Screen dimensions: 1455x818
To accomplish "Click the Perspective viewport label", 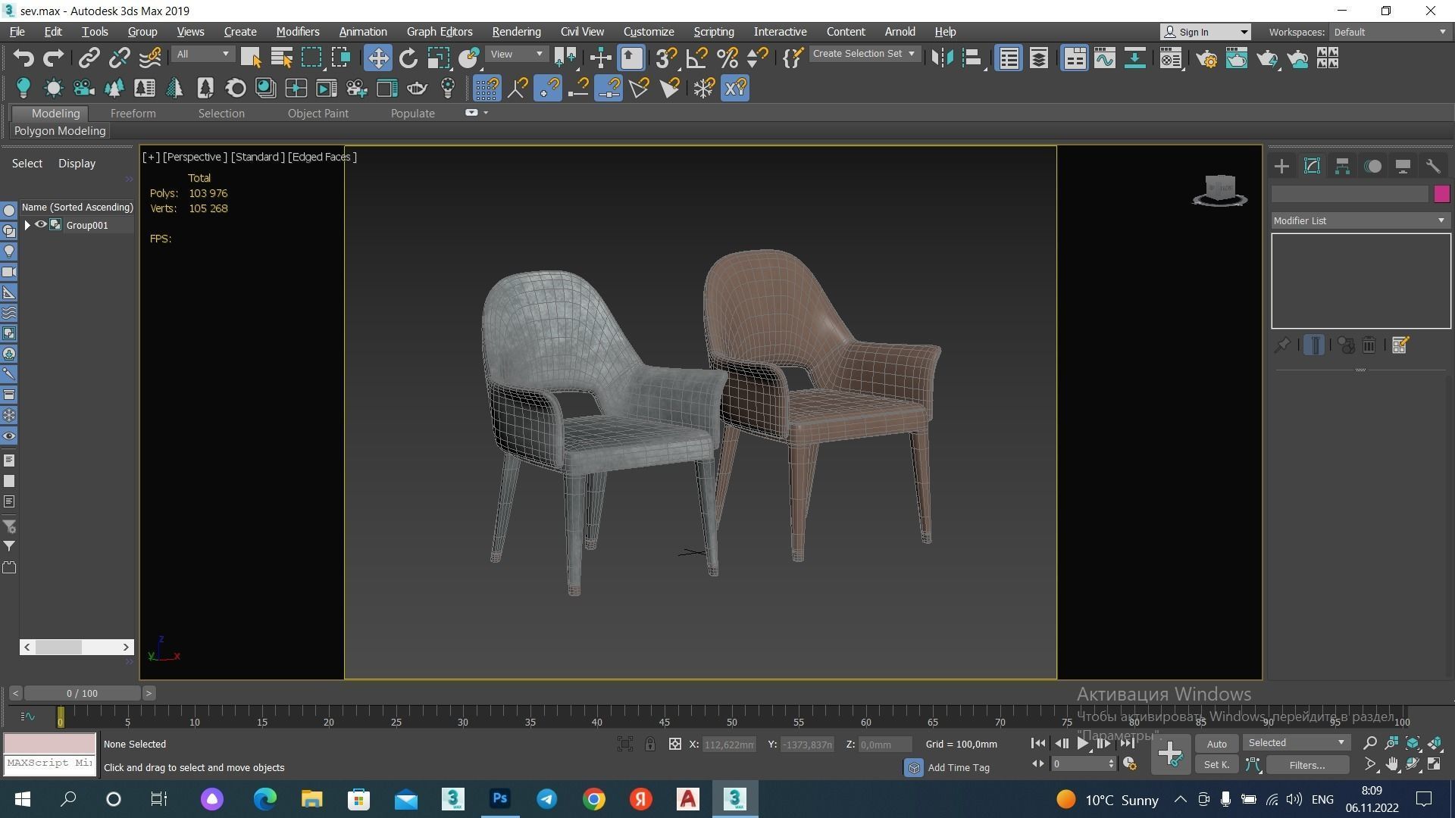I will coord(195,157).
